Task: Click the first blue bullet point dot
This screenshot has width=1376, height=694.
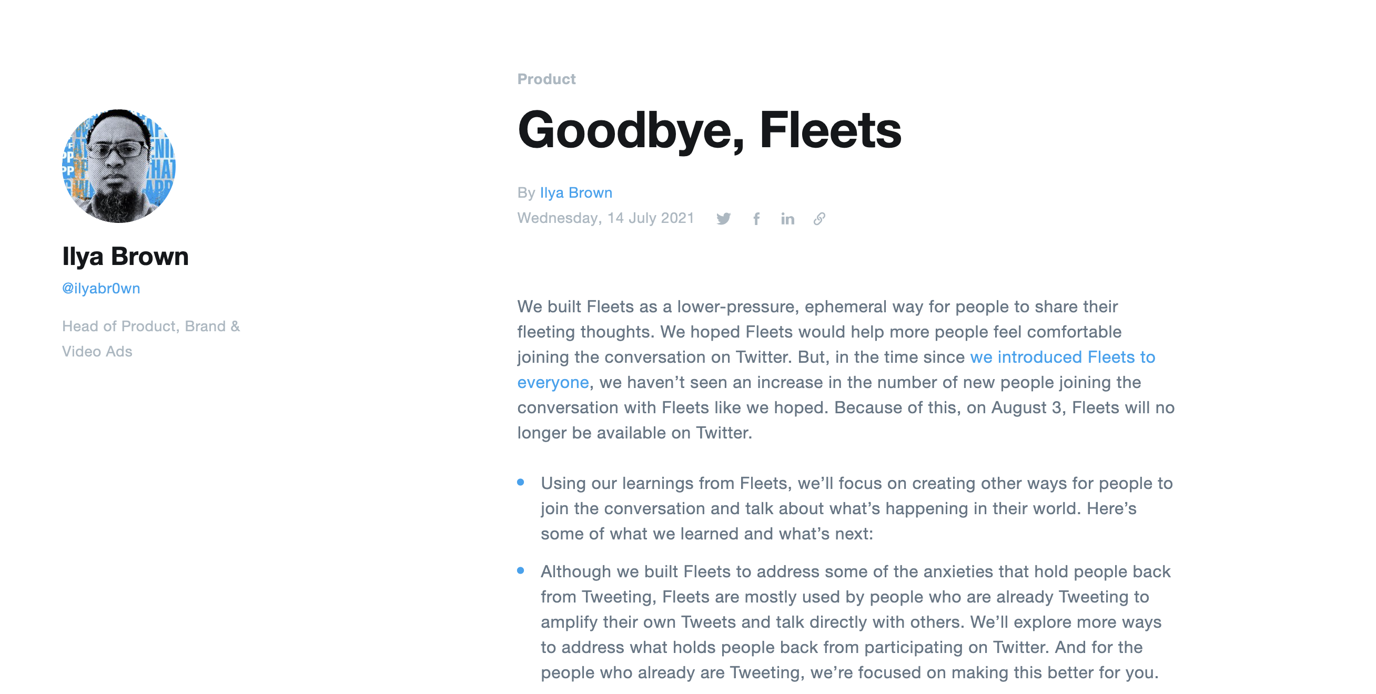Action: 520,483
